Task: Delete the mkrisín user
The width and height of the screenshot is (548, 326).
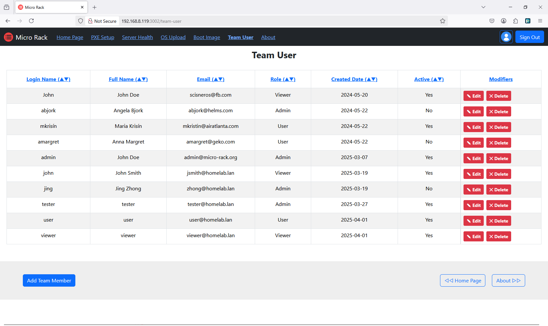Action: 499,127
